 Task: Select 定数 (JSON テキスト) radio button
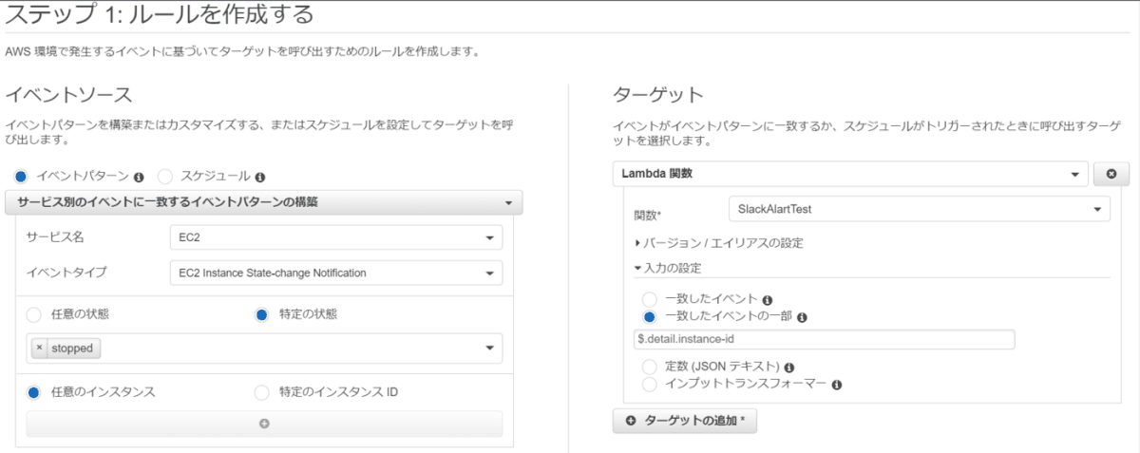pos(650,367)
